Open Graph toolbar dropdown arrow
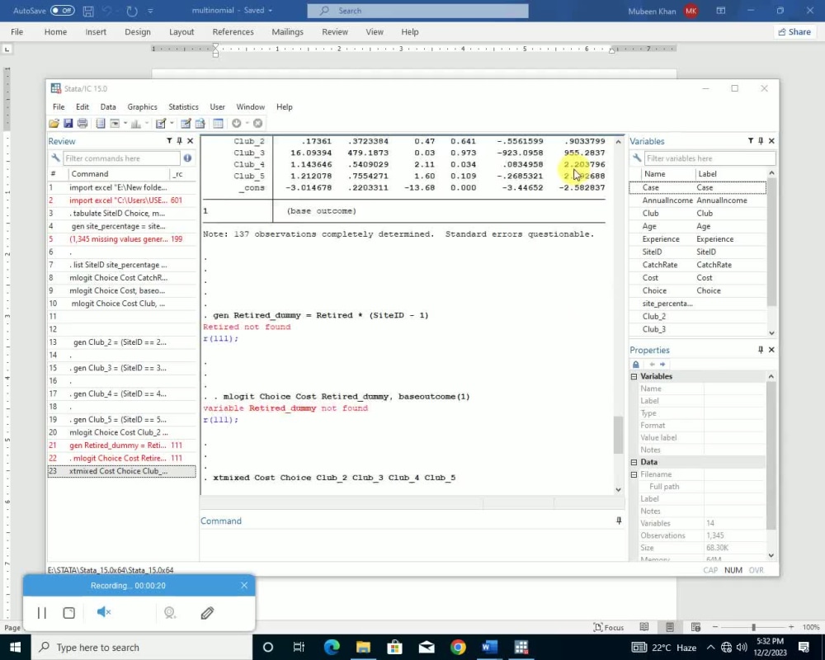 click(146, 123)
